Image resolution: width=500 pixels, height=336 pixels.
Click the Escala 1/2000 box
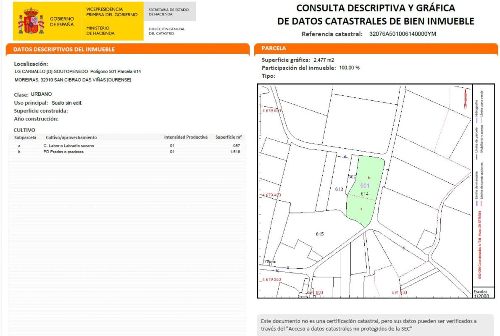481,294
